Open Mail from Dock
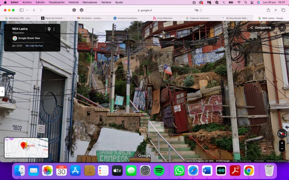 (34, 171)
